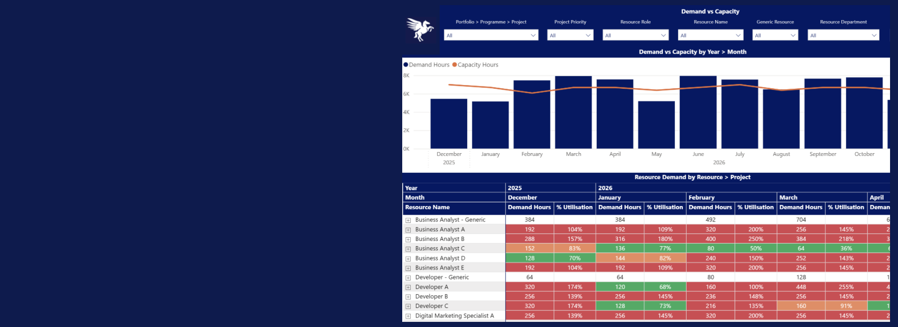Expand the Developer - Generic row

(408, 277)
